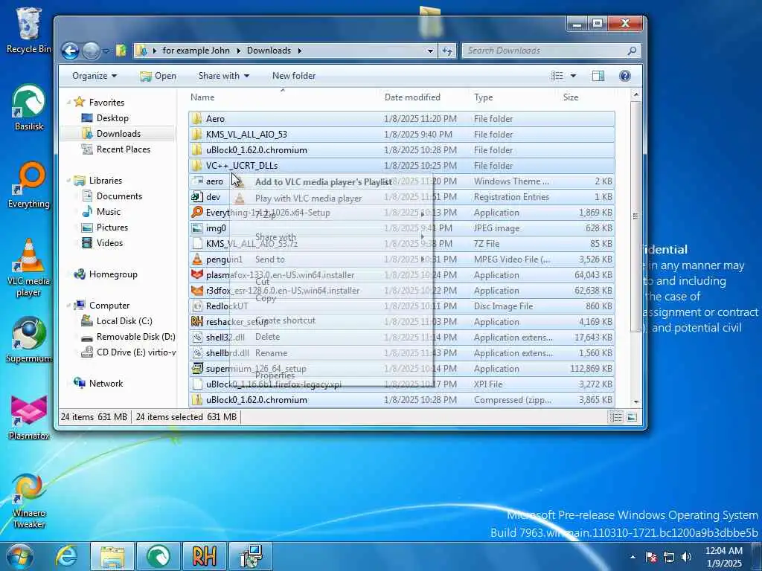Launch Basilisk browser desktop shortcut
The image size is (762, 571).
(29, 108)
